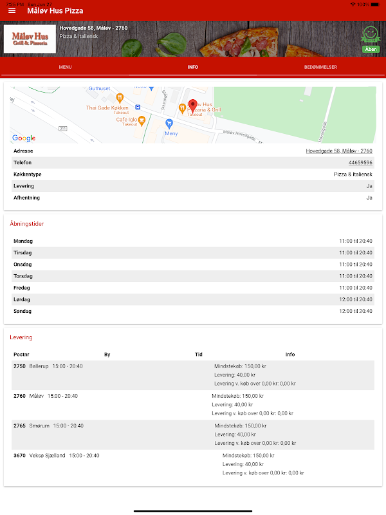Tap the Måløv Hus Grill & Pizzeria logo
The image size is (386, 515).
pyautogui.click(x=30, y=39)
